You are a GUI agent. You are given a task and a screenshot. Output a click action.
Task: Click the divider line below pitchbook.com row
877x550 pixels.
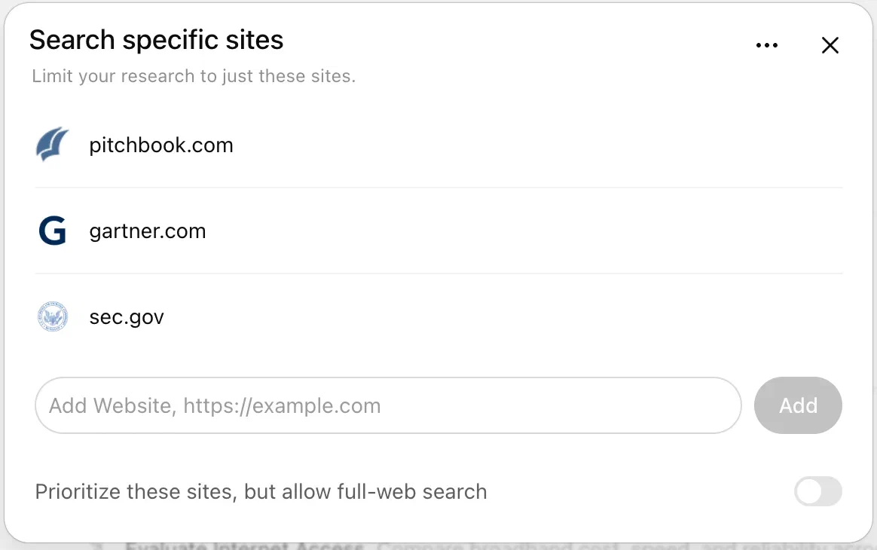(438, 188)
